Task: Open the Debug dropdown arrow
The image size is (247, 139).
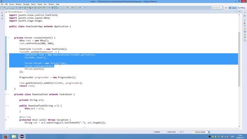Action: coord(22,8)
